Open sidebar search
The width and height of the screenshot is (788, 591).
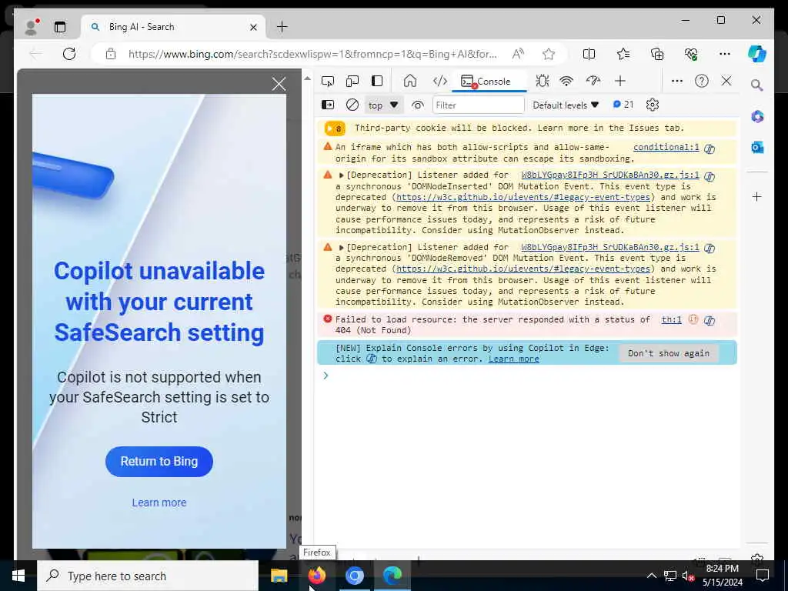(x=757, y=85)
